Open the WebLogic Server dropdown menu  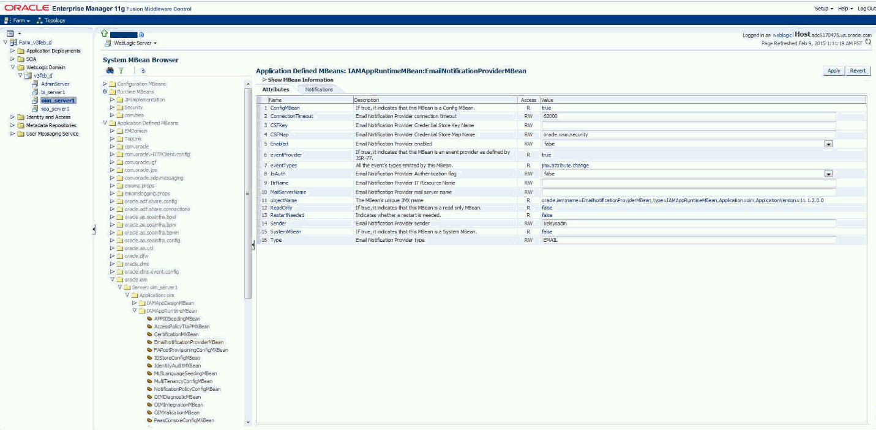click(135, 43)
